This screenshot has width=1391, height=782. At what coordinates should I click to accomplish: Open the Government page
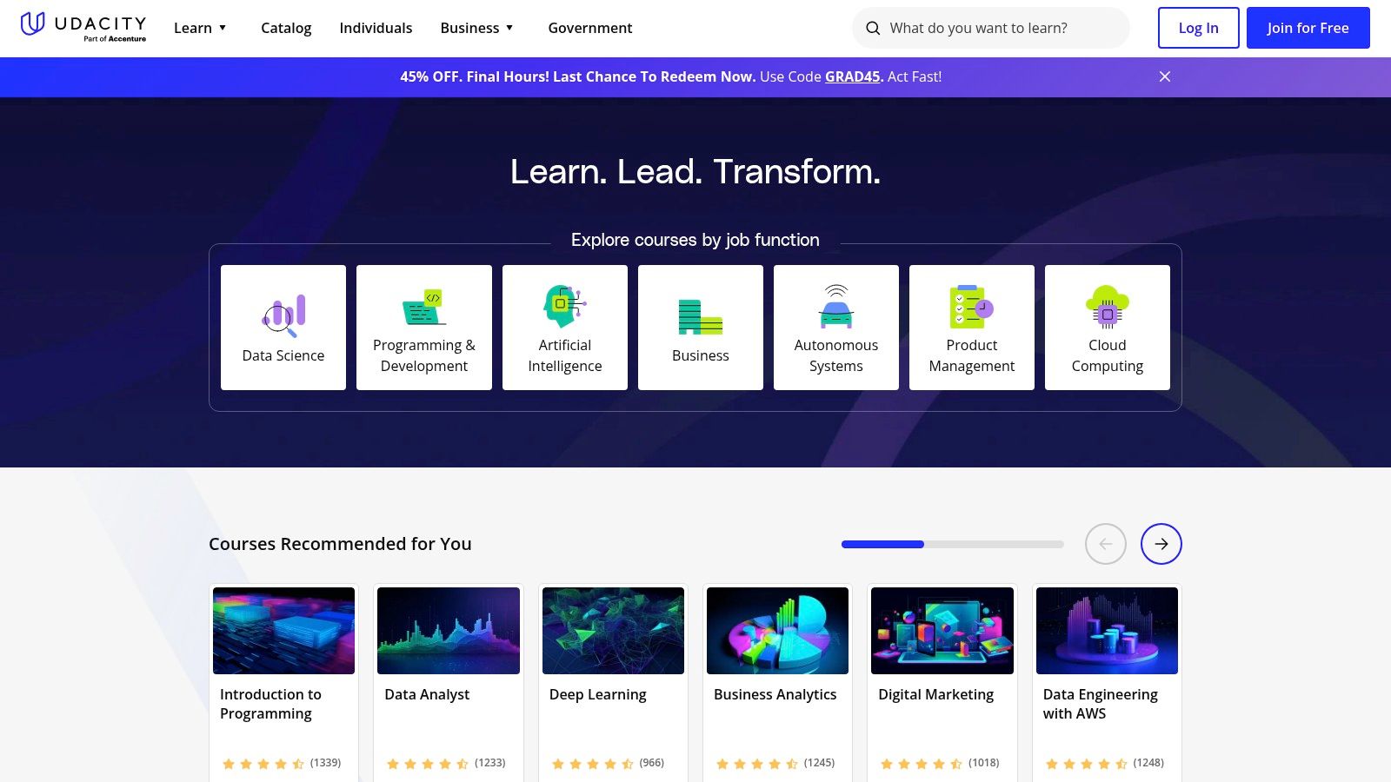click(590, 28)
